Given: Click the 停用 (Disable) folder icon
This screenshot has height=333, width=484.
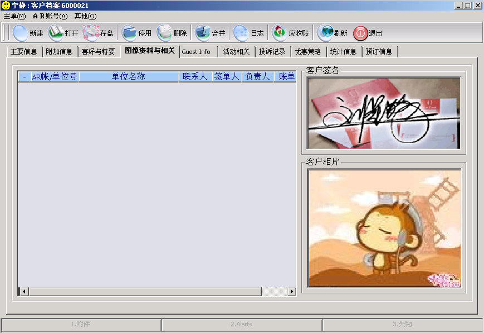Looking at the screenshot, I should pyautogui.click(x=129, y=33).
